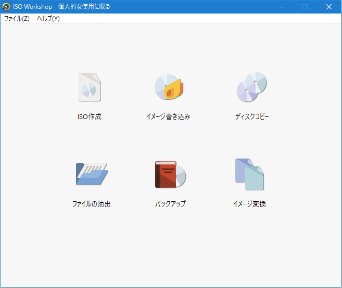The width and height of the screenshot is (342, 288).
Task: Click the ファイルの抽出 text label
Action: coord(92,204)
